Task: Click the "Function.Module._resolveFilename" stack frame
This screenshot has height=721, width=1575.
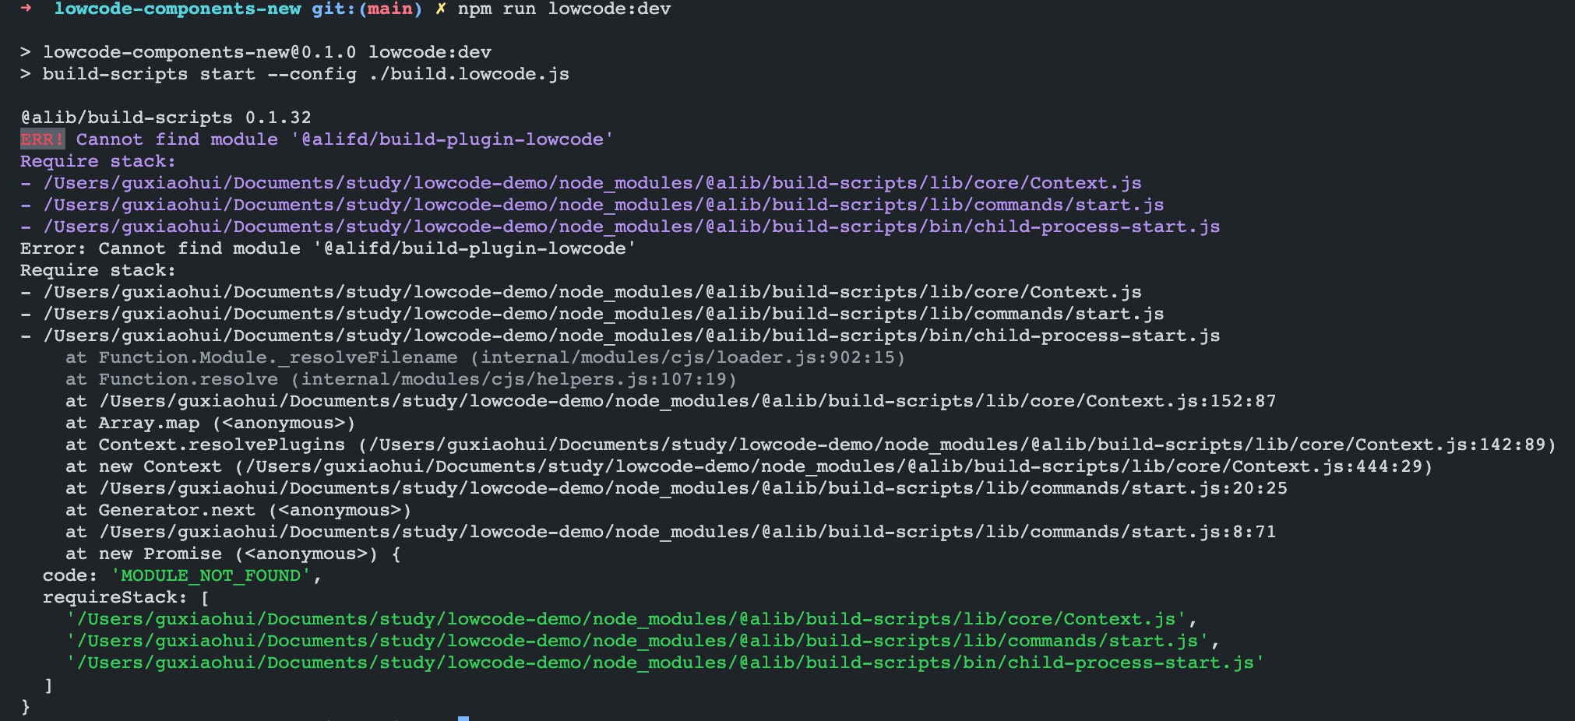Action: pos(485,357)
